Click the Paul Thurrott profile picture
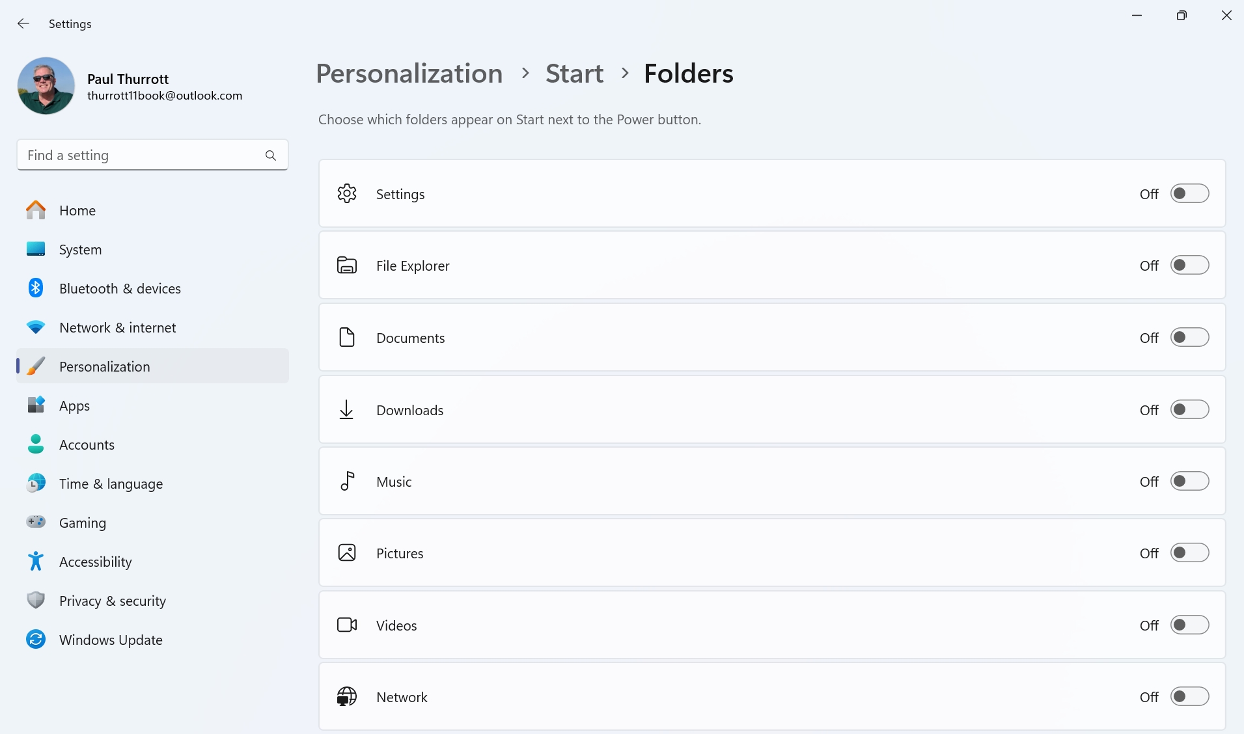Viewport: 1244px width, 734px height. click(x=46, y=86)
